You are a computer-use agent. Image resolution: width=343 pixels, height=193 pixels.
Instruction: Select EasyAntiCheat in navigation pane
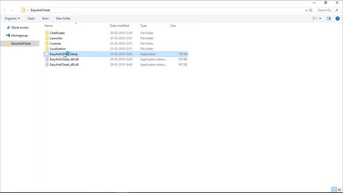21,43
